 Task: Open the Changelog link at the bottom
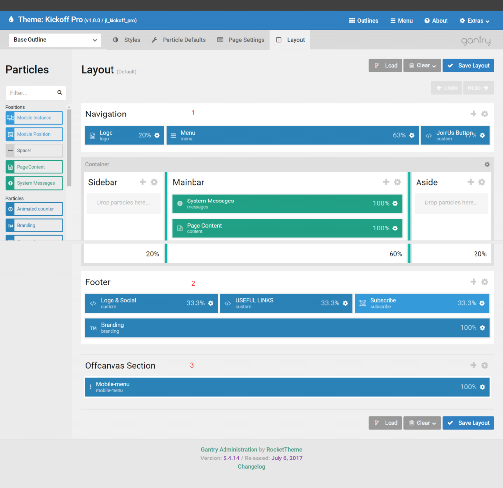coord(251,466)
